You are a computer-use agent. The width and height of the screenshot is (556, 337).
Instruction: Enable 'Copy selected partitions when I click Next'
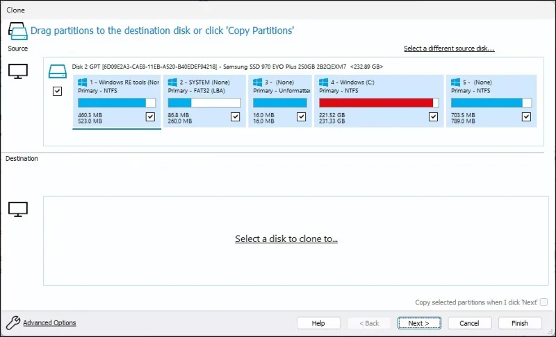(543, 302)
